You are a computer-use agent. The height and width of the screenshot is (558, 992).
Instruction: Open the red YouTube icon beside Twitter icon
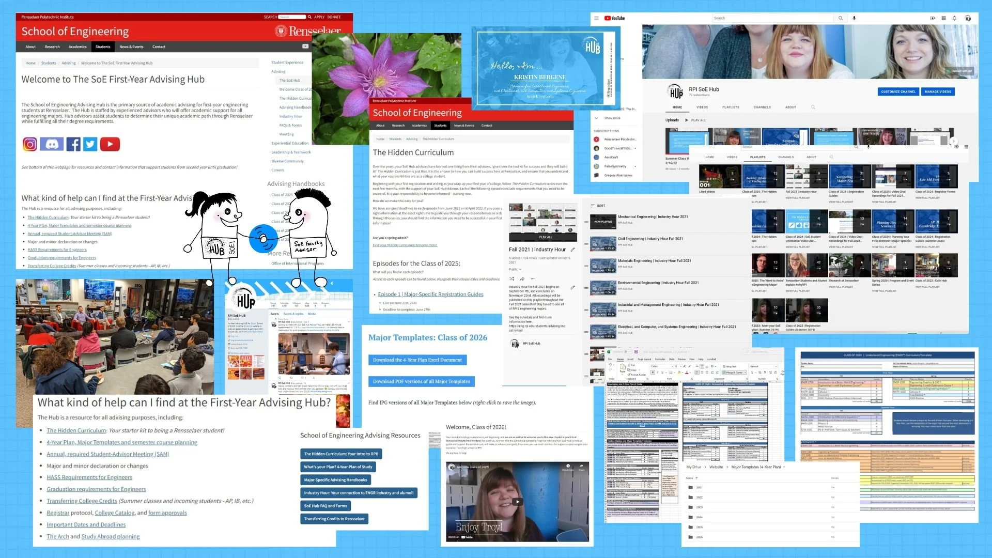(110, 144)
